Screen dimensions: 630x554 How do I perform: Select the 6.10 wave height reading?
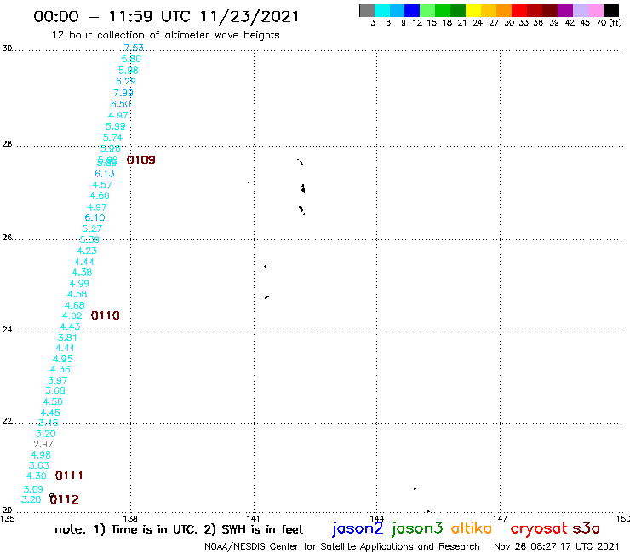pyautogui.click(x=94, y=217)
